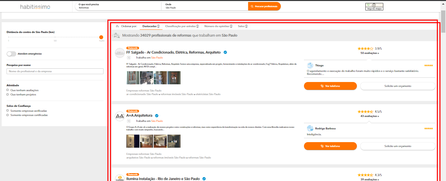Open FF Salgado +2 more photos thumbnail
This screenshot has height=181, width=446.
174,78
